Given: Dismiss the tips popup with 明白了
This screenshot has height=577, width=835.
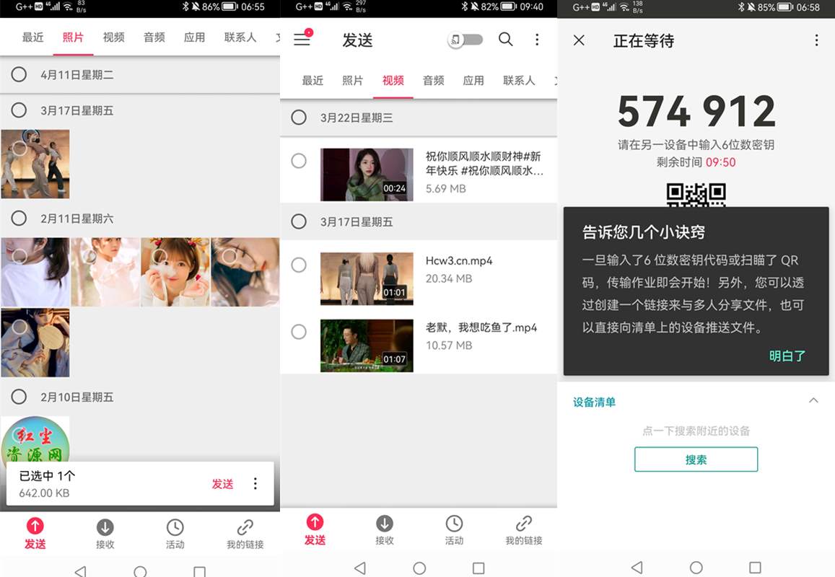Looking at the screenshot, I should (x=787, y=356).
